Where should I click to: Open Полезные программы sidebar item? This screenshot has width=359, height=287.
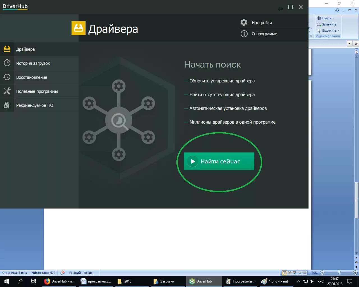pyautogui.click(x=39, y=91)
